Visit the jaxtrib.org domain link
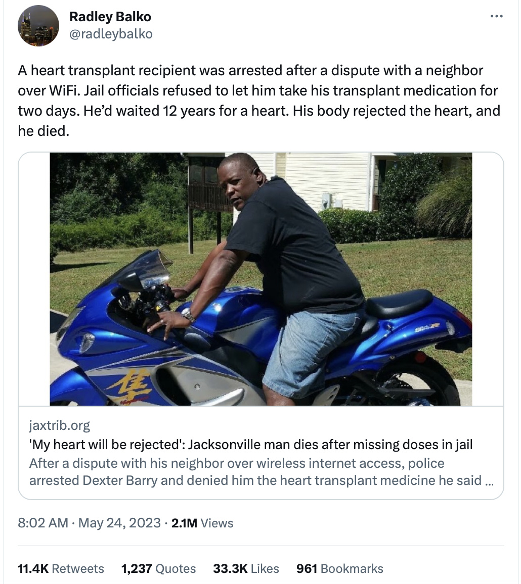 60,425
